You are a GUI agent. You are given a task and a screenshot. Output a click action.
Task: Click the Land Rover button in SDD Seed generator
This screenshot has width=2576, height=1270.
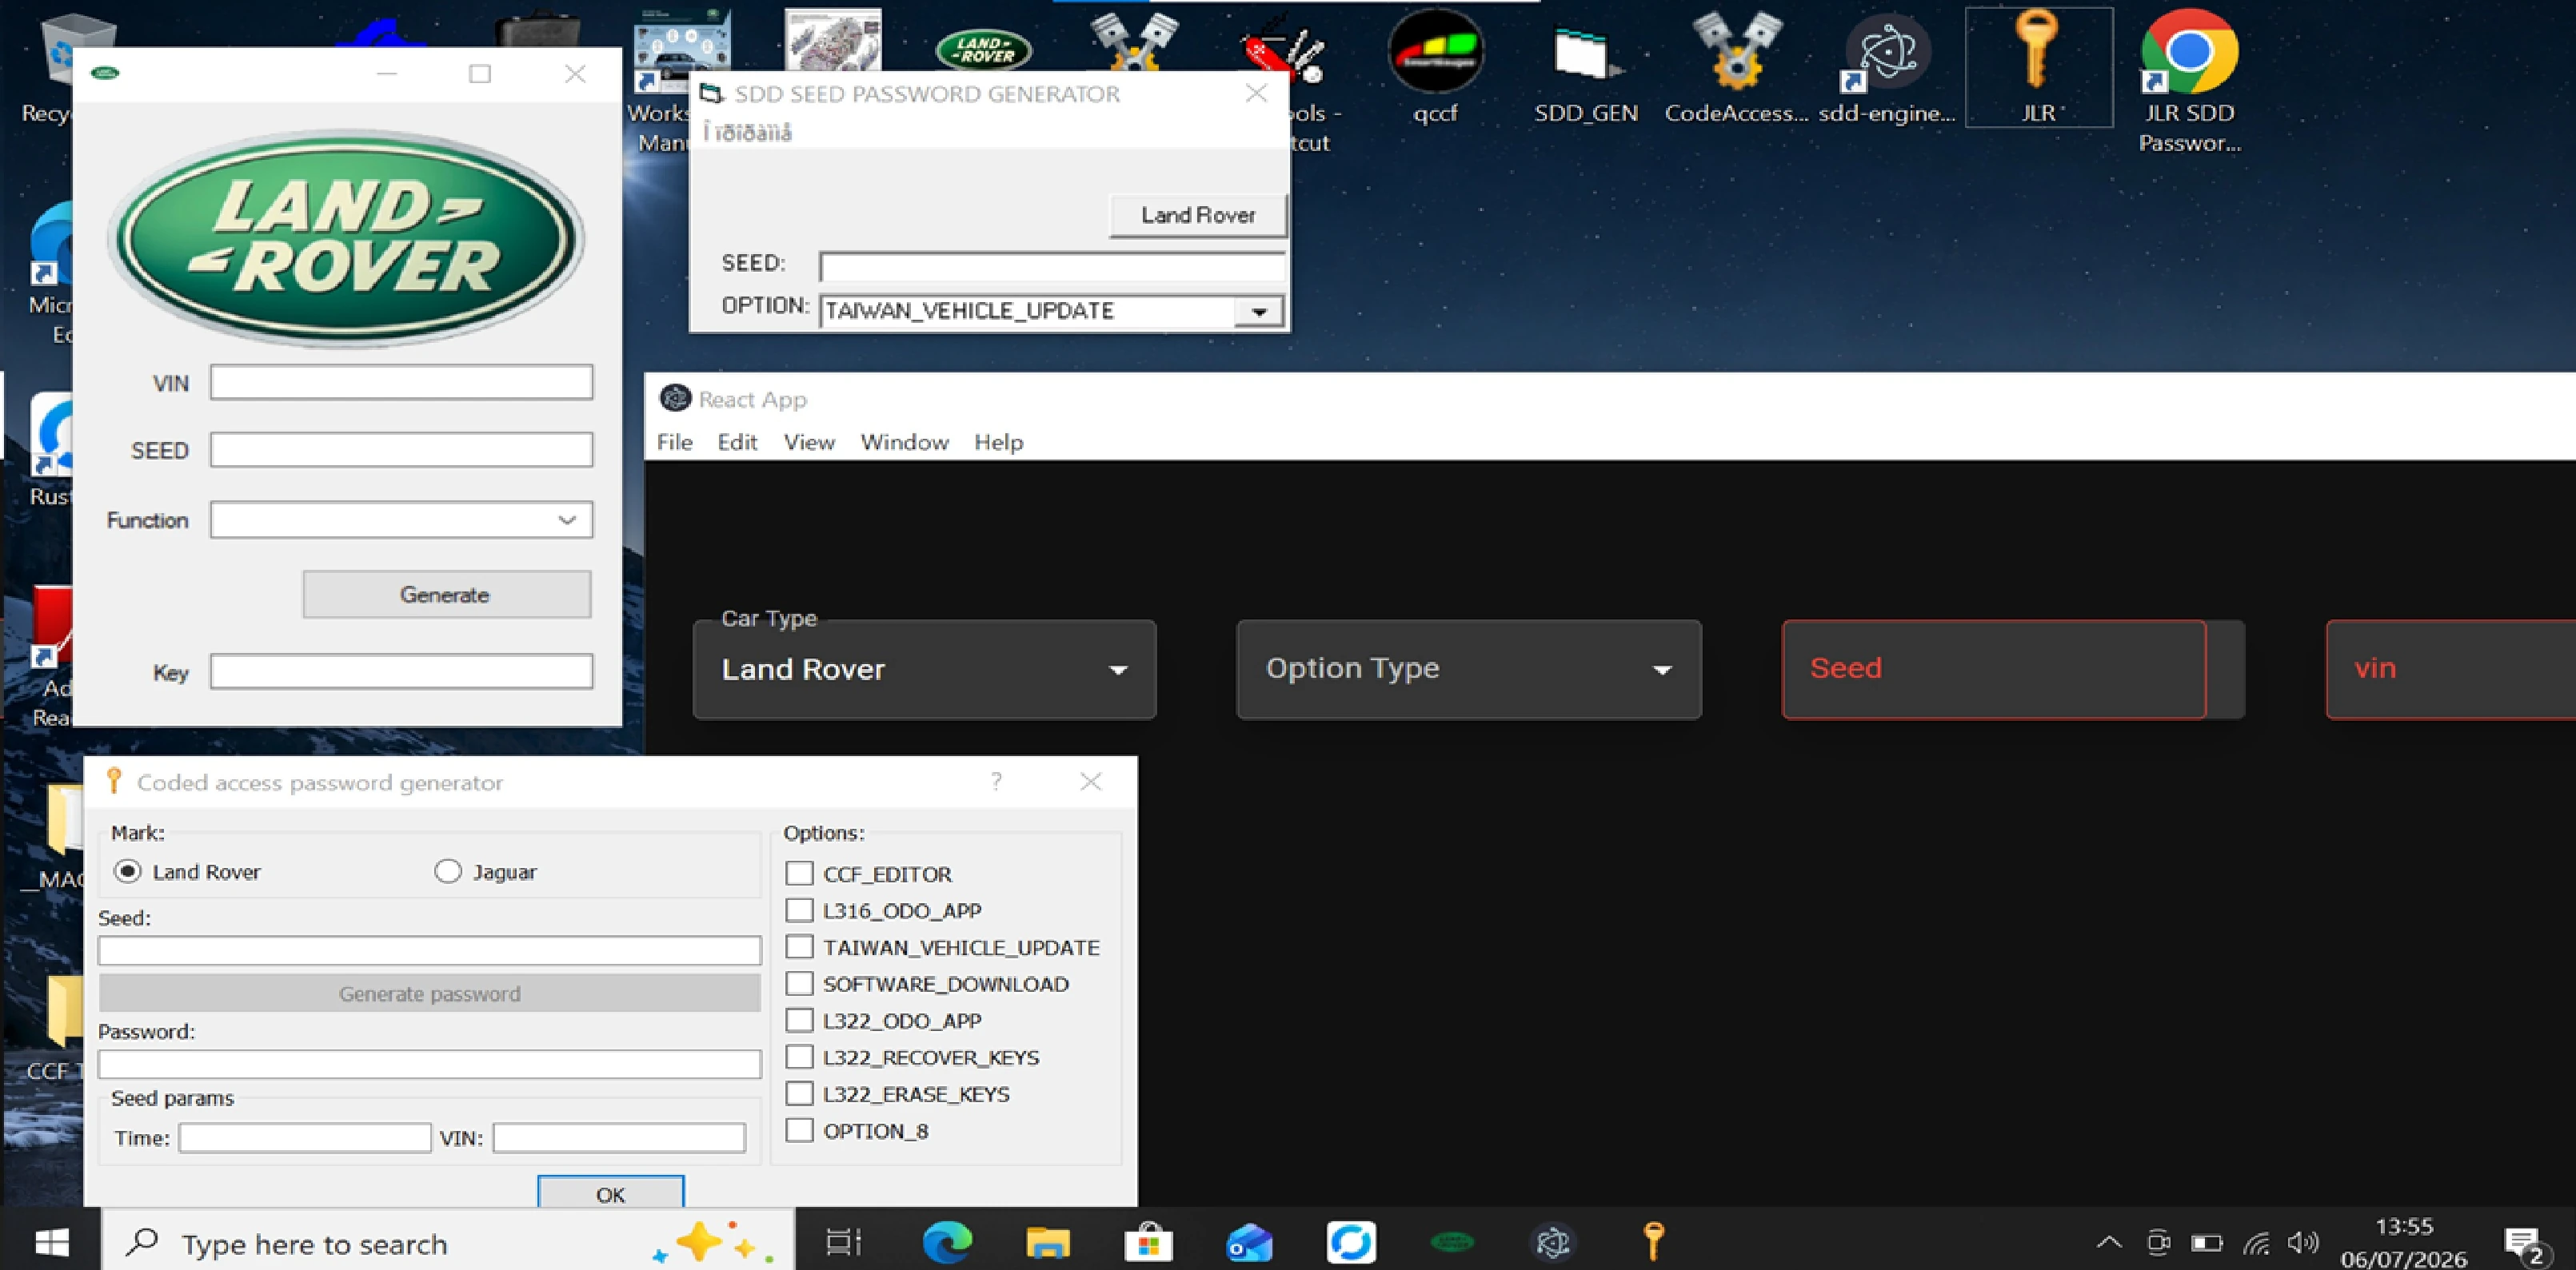pyautogui.click(x=1198, y=215)
